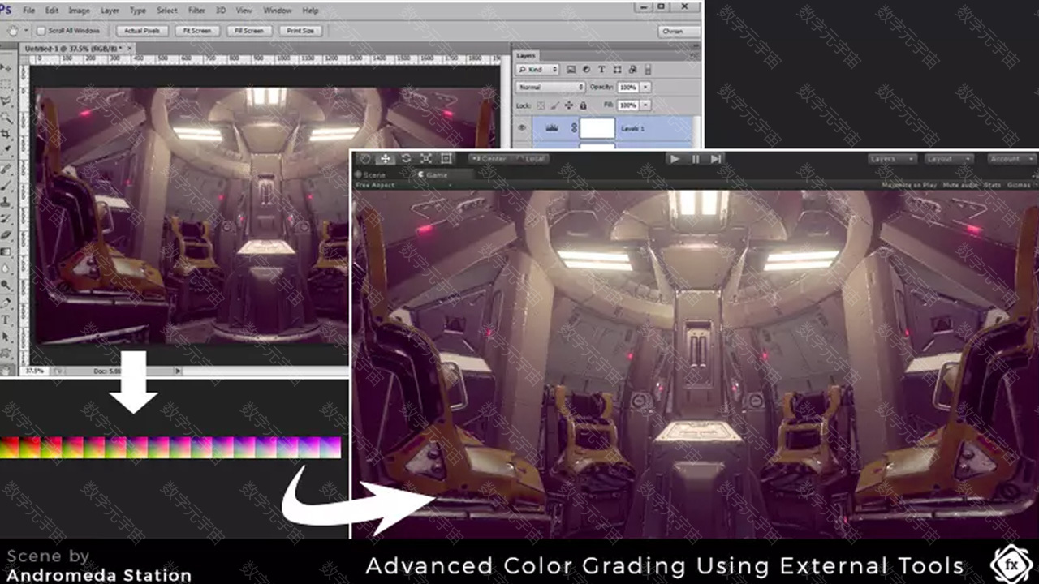Click the Levels adjustment thumbnail icon
Viewport: 1039px width, 584px height.
point(552,127)
